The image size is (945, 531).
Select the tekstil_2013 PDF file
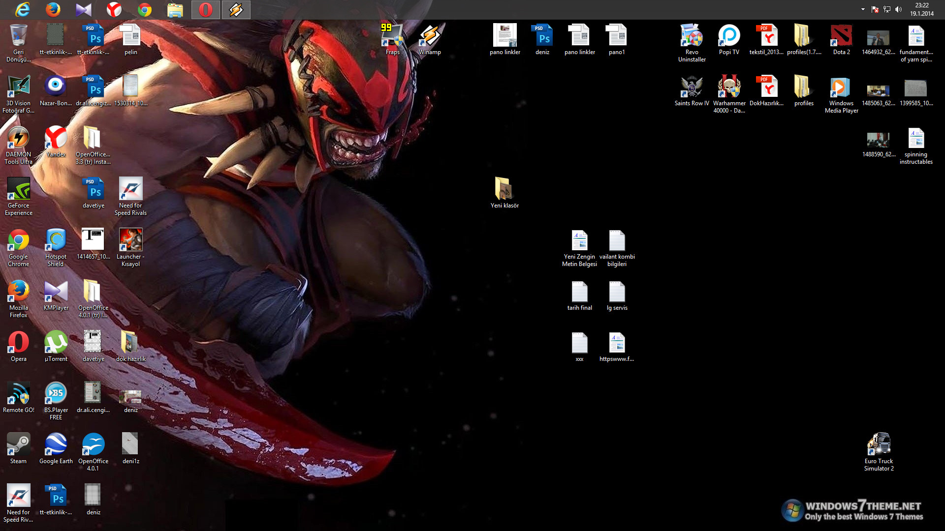point(766,39)
